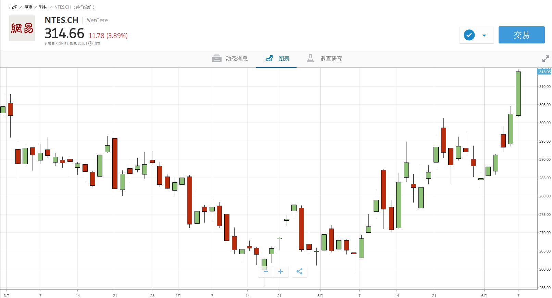Switch to the 调查研究 tab
Image resolution: width=552 pixels, height=298 pixels.
[331, 59]
